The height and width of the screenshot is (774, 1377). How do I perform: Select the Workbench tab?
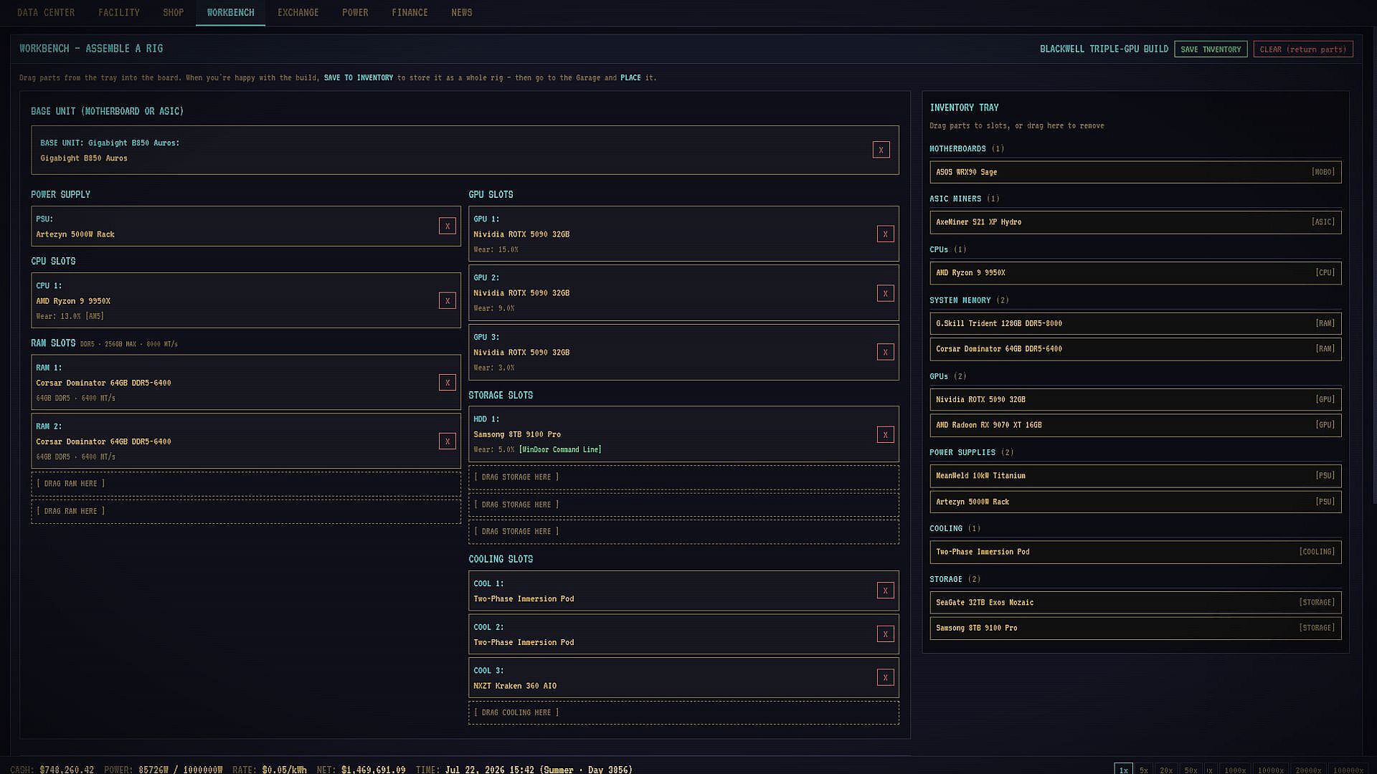[x=230, y=13]
